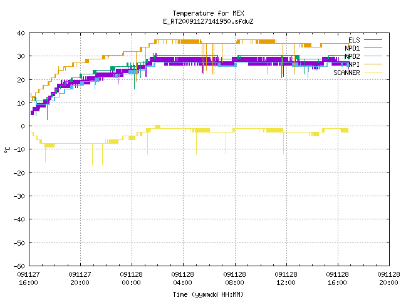The height and width of the screenshot is (300, 401).
Task: Select the filename 'E_RT20091127141950.sfduZ' subtitle
Action: click(208, 21)
